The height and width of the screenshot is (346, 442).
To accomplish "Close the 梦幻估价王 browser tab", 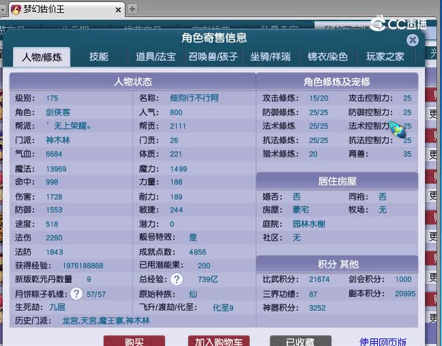I will click(119, 10).
